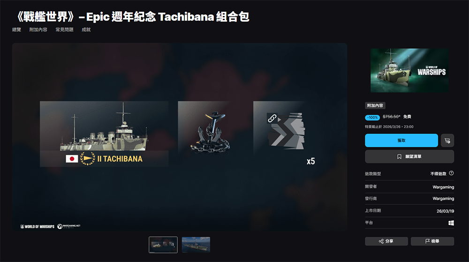This screenshot has height=262, width=469.
Task: Click the signal flags x5 image
Action: [x=286, y=134]
